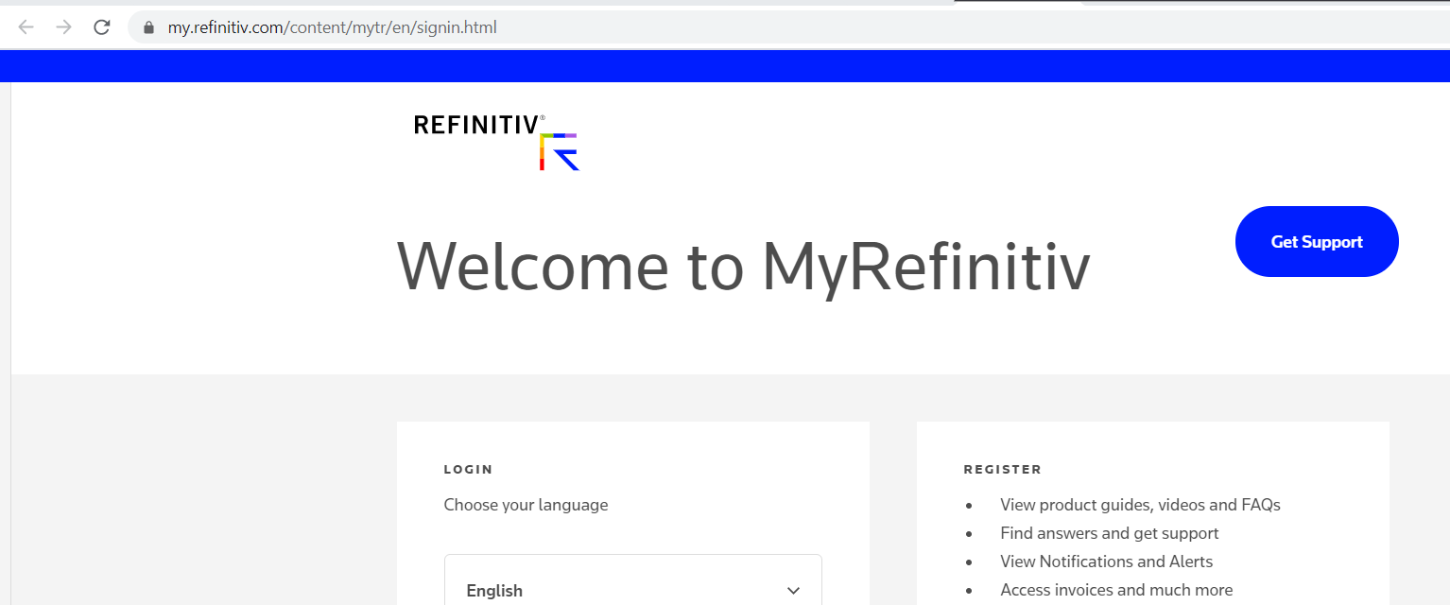
Task: Click the Refinitiv logo
Action: point(496,142)
